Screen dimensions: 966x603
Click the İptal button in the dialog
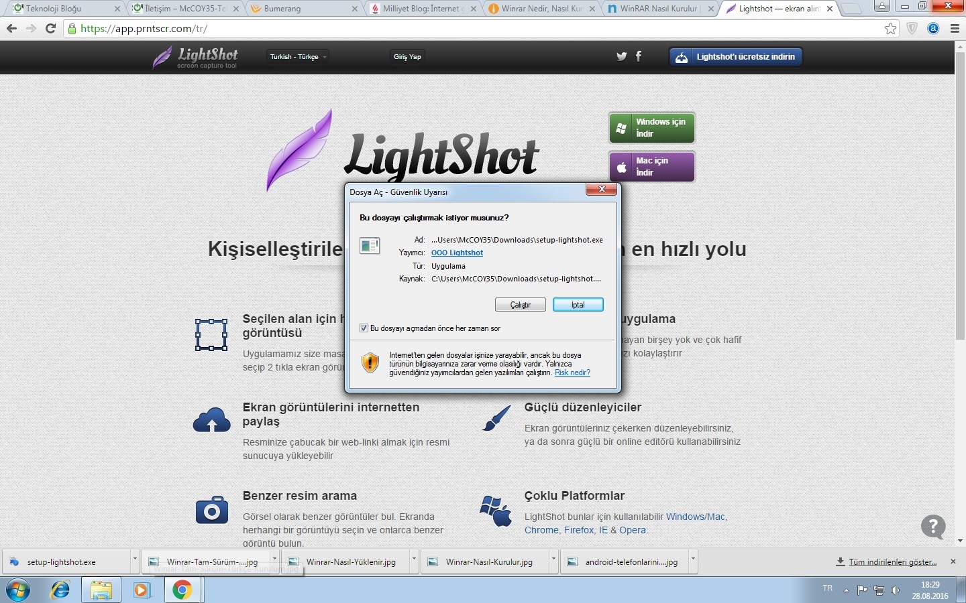578,305
